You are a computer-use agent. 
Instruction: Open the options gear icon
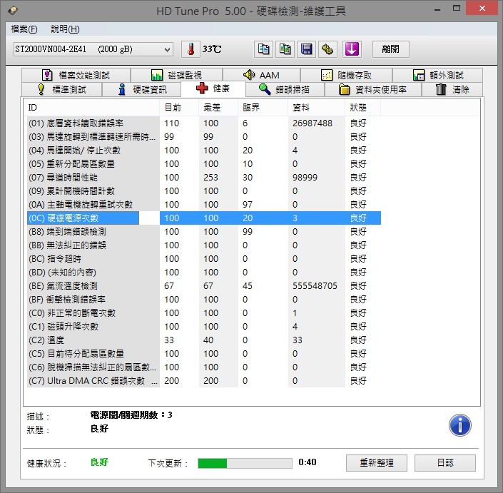(x=328, y=49)
